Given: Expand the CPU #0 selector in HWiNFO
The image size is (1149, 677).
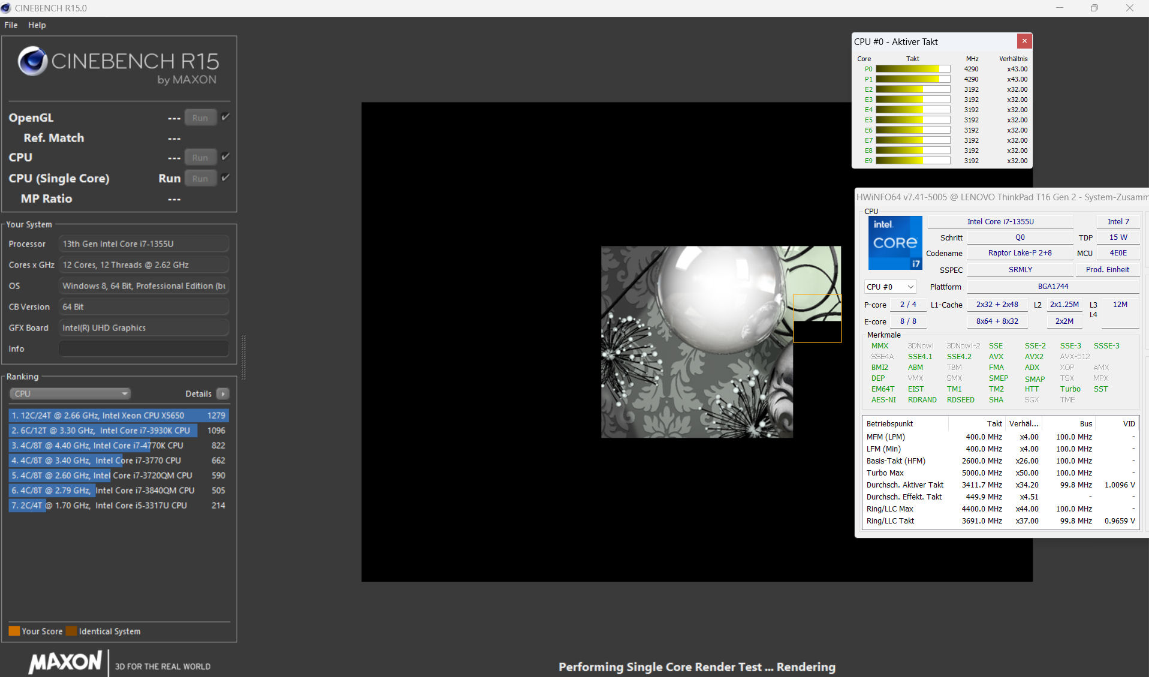Looking at the screenshot, I should coord(890,287).
